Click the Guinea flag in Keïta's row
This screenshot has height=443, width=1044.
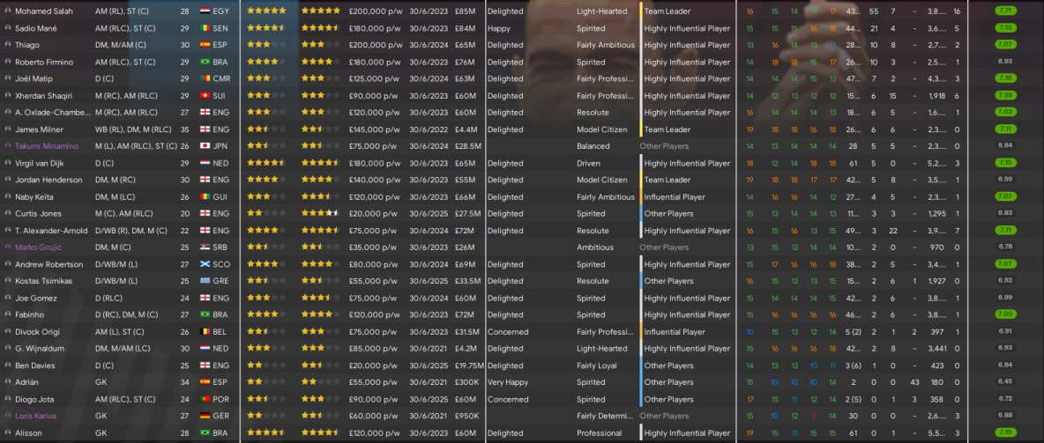pos(205,197)
